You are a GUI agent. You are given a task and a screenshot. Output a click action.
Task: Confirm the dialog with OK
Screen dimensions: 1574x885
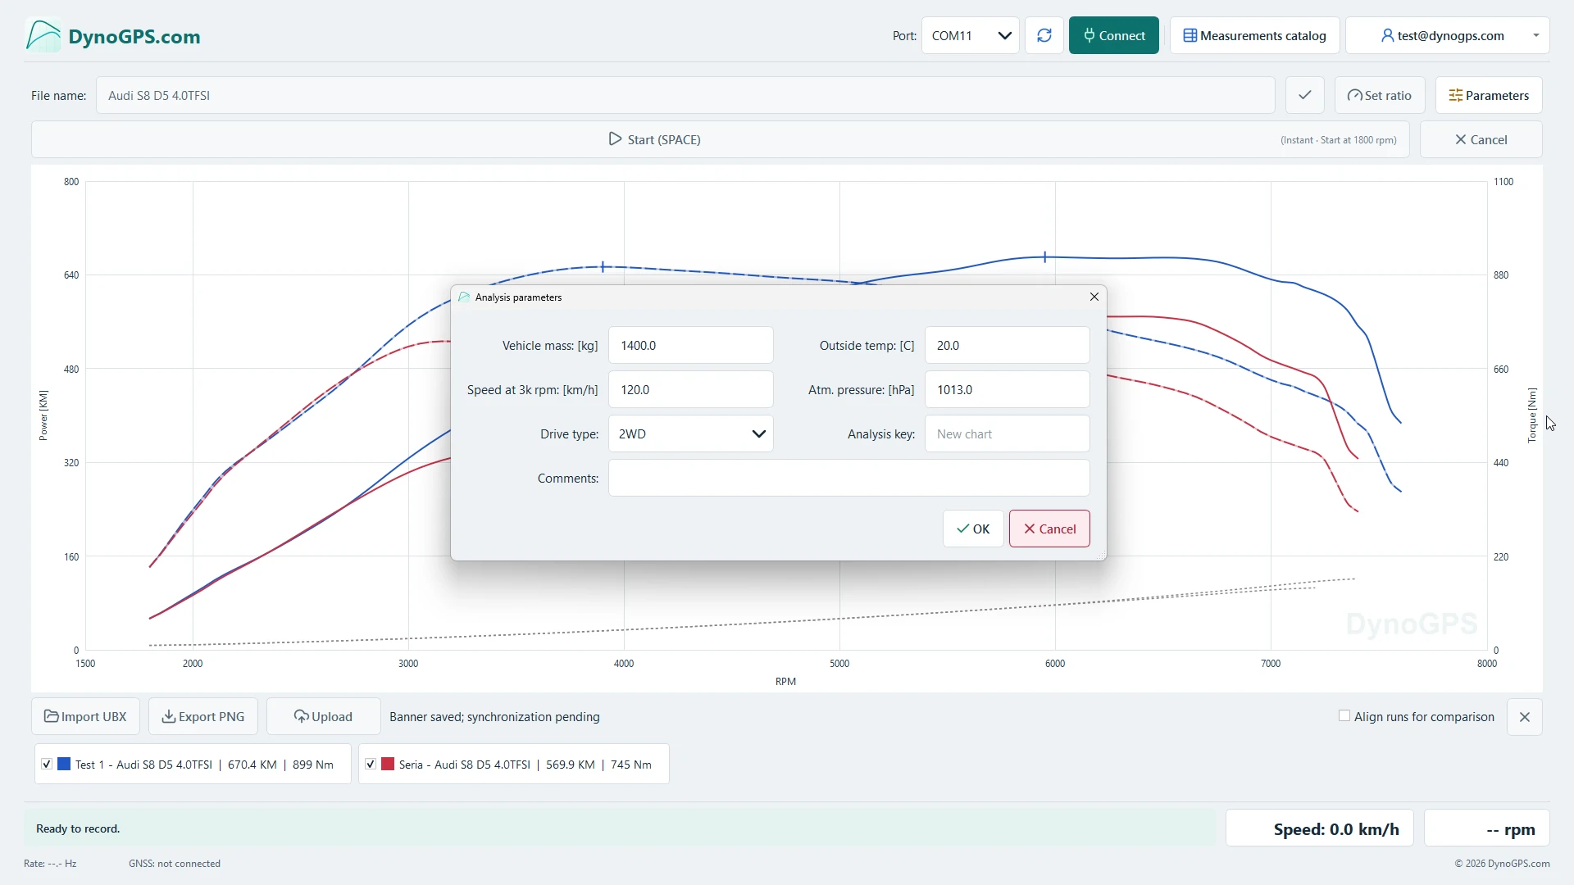pyautogui.click(x=973, y=529)
